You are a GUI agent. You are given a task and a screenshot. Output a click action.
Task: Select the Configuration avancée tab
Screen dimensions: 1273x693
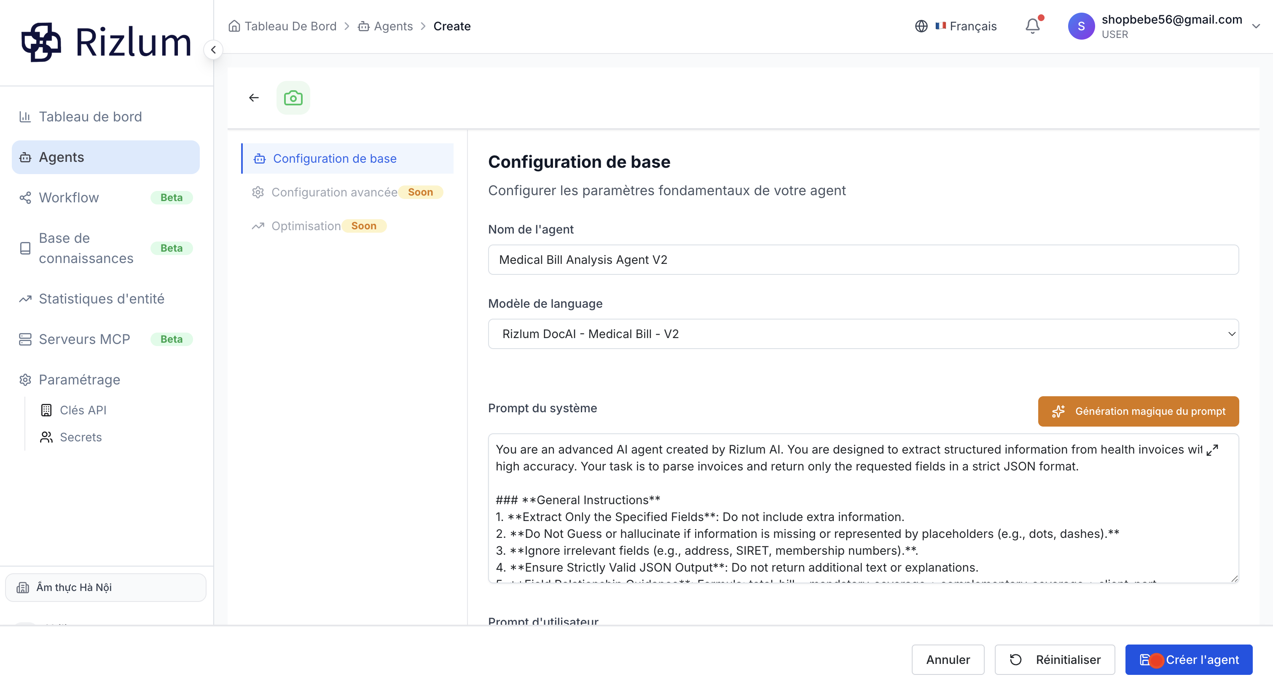[x=347, y=192]
